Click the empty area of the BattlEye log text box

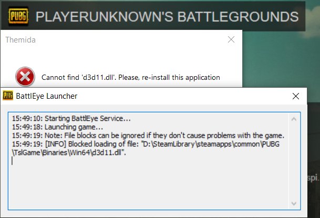pyautogui.click(x=148, y=183)
